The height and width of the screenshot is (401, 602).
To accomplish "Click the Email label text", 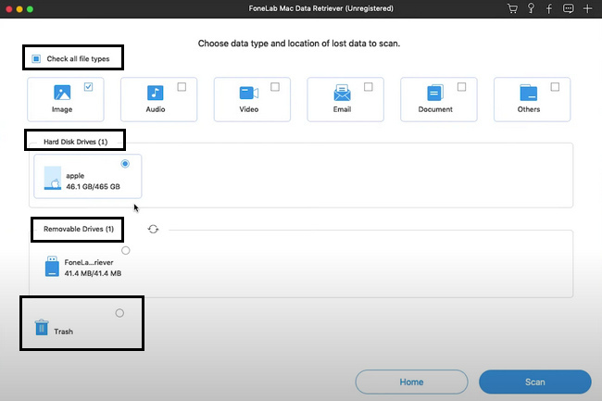I will pos(342,109).
